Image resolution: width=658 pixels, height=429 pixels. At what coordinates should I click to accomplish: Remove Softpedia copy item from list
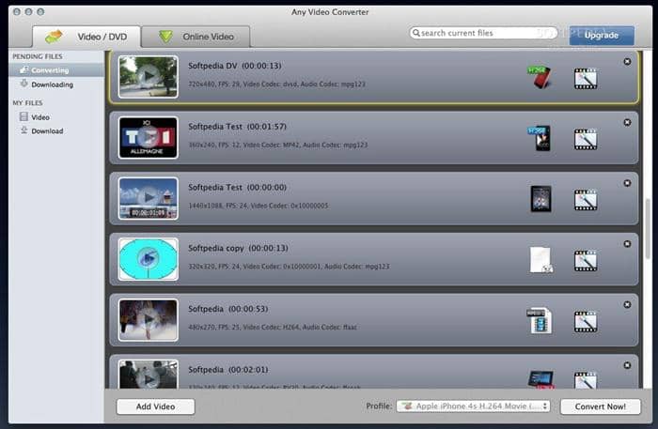tap(627, 244)
